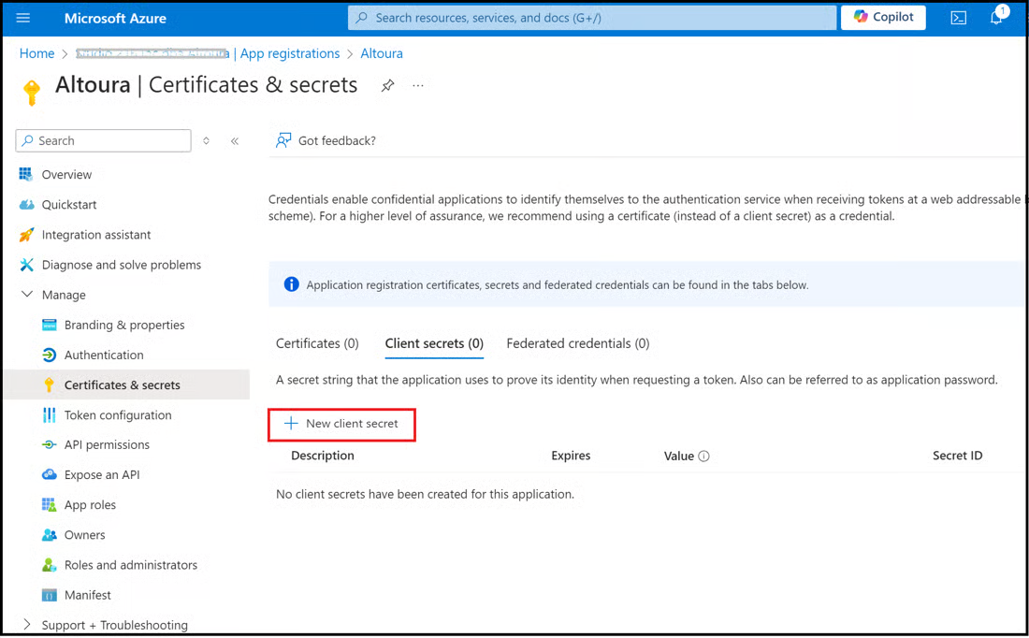
Task: Click the Manage section label
Action: click(x=64, y=295)
